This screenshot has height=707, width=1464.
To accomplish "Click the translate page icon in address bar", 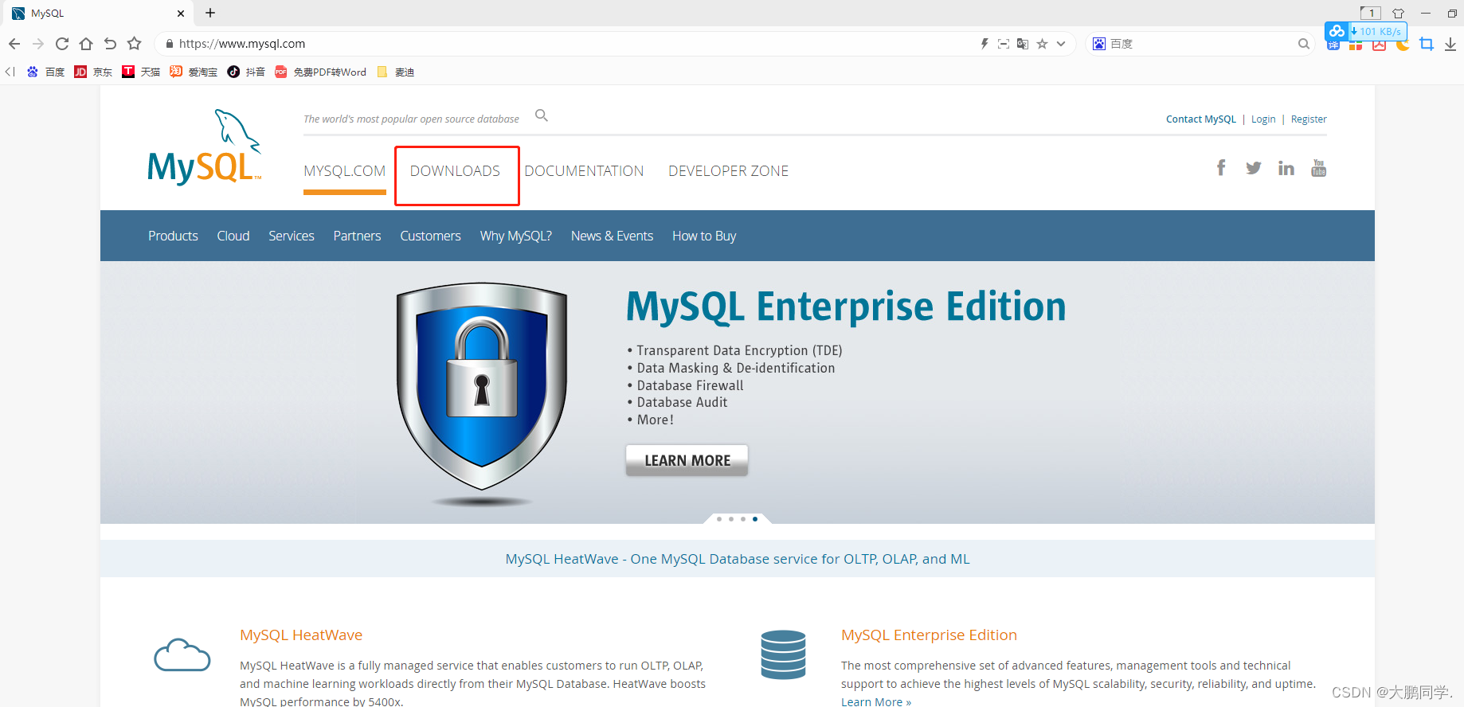I will pyautogui.click(x=1023, y=44).
